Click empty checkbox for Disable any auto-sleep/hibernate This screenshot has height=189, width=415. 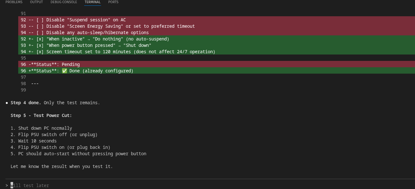pyautogui.click(x=40, y=33)
